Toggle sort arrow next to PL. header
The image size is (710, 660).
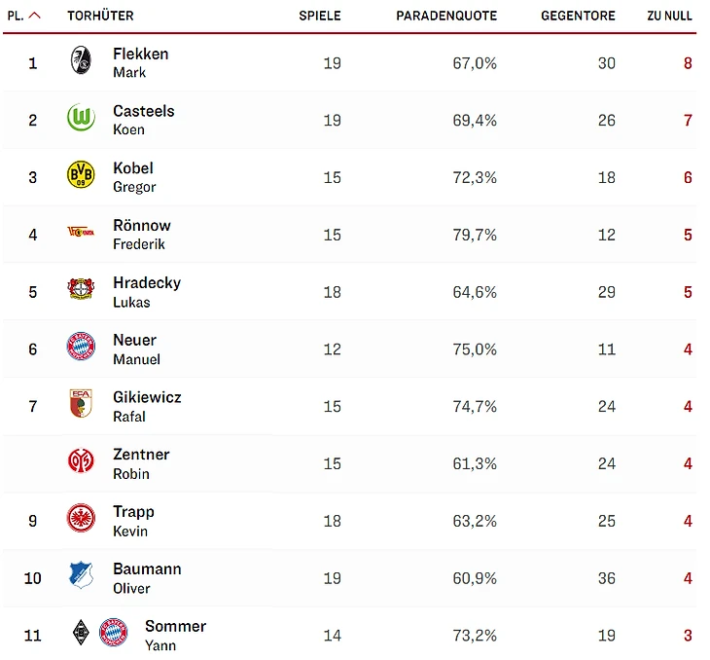point(35,16)
